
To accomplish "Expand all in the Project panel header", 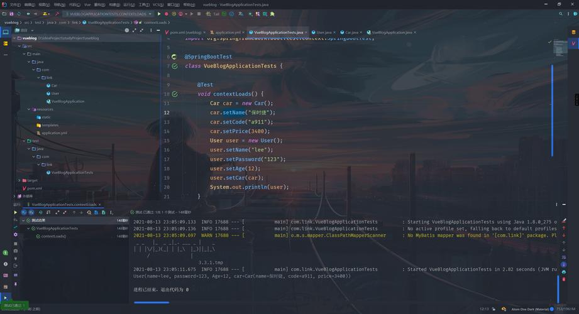I will (134, 30).
